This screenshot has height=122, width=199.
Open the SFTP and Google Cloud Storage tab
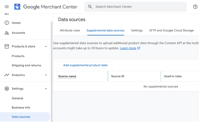(171, 30)
